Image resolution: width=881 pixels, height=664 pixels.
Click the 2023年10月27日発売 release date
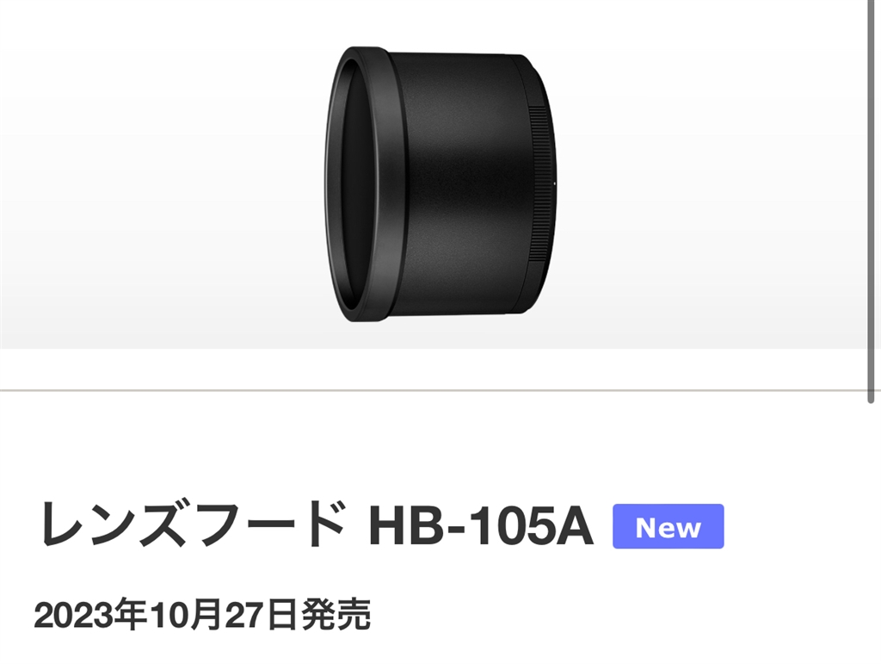202,615
